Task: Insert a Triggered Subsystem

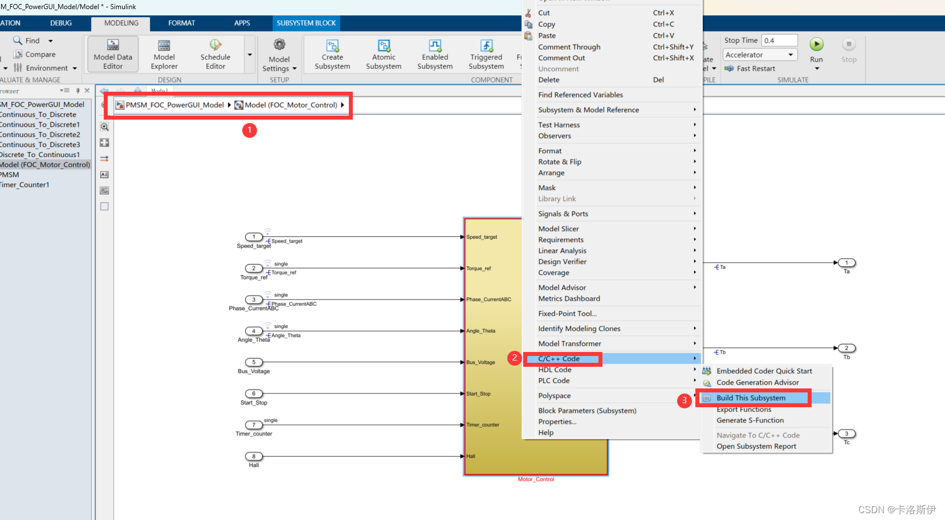Action: pyautogui.click(x=486, y=54)
